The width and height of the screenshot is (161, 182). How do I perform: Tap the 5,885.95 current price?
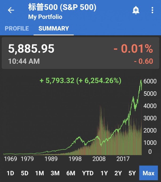(x=31, y=49)
